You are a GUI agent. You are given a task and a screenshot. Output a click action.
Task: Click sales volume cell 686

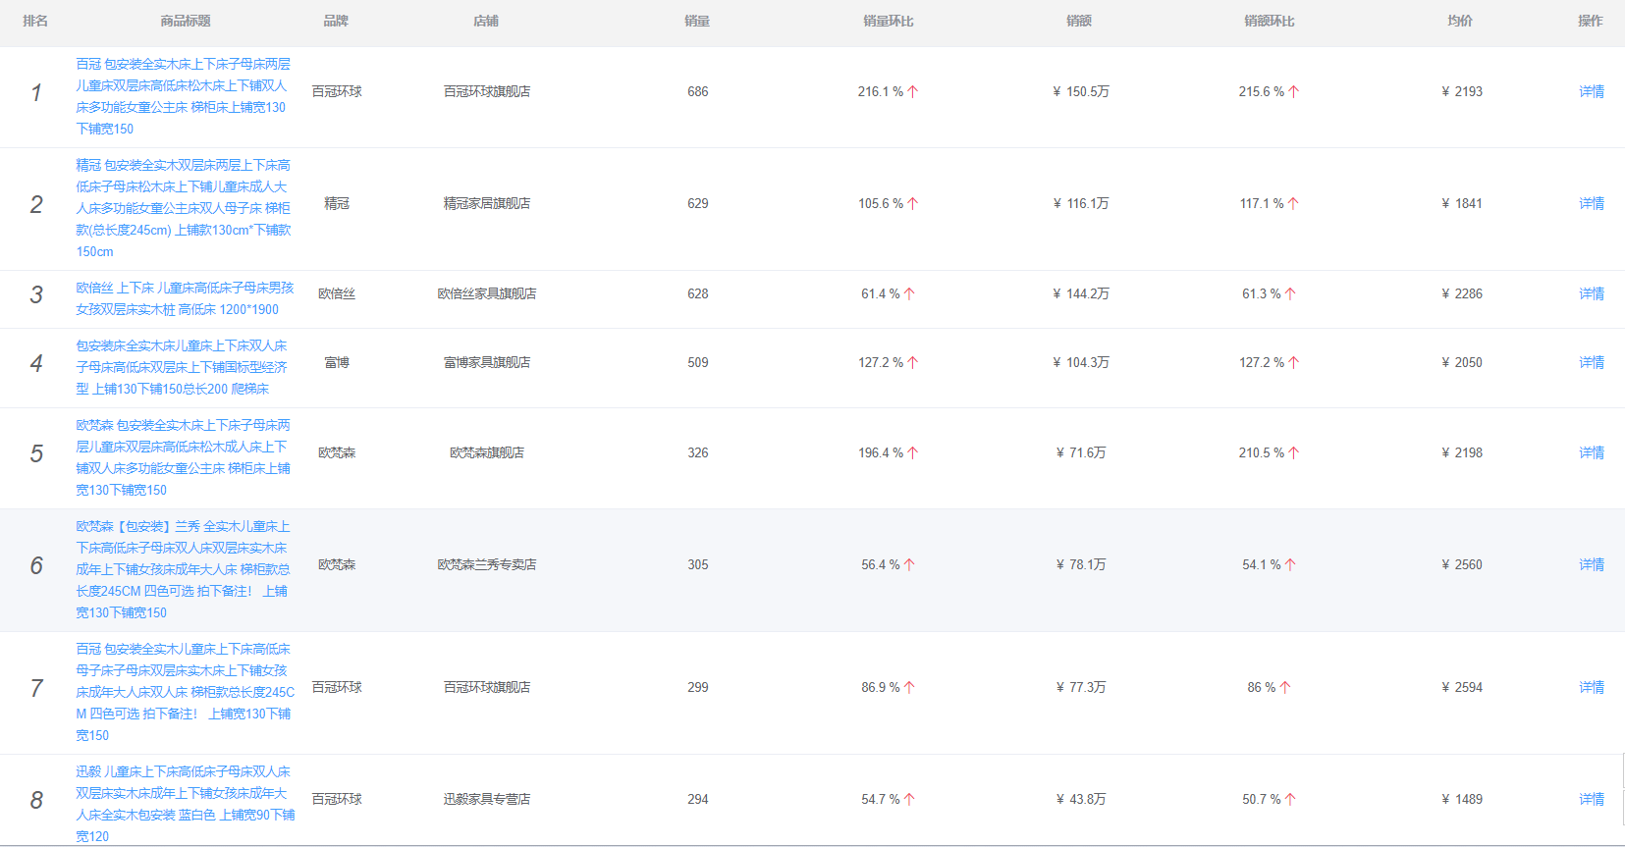tap(698, 91)
